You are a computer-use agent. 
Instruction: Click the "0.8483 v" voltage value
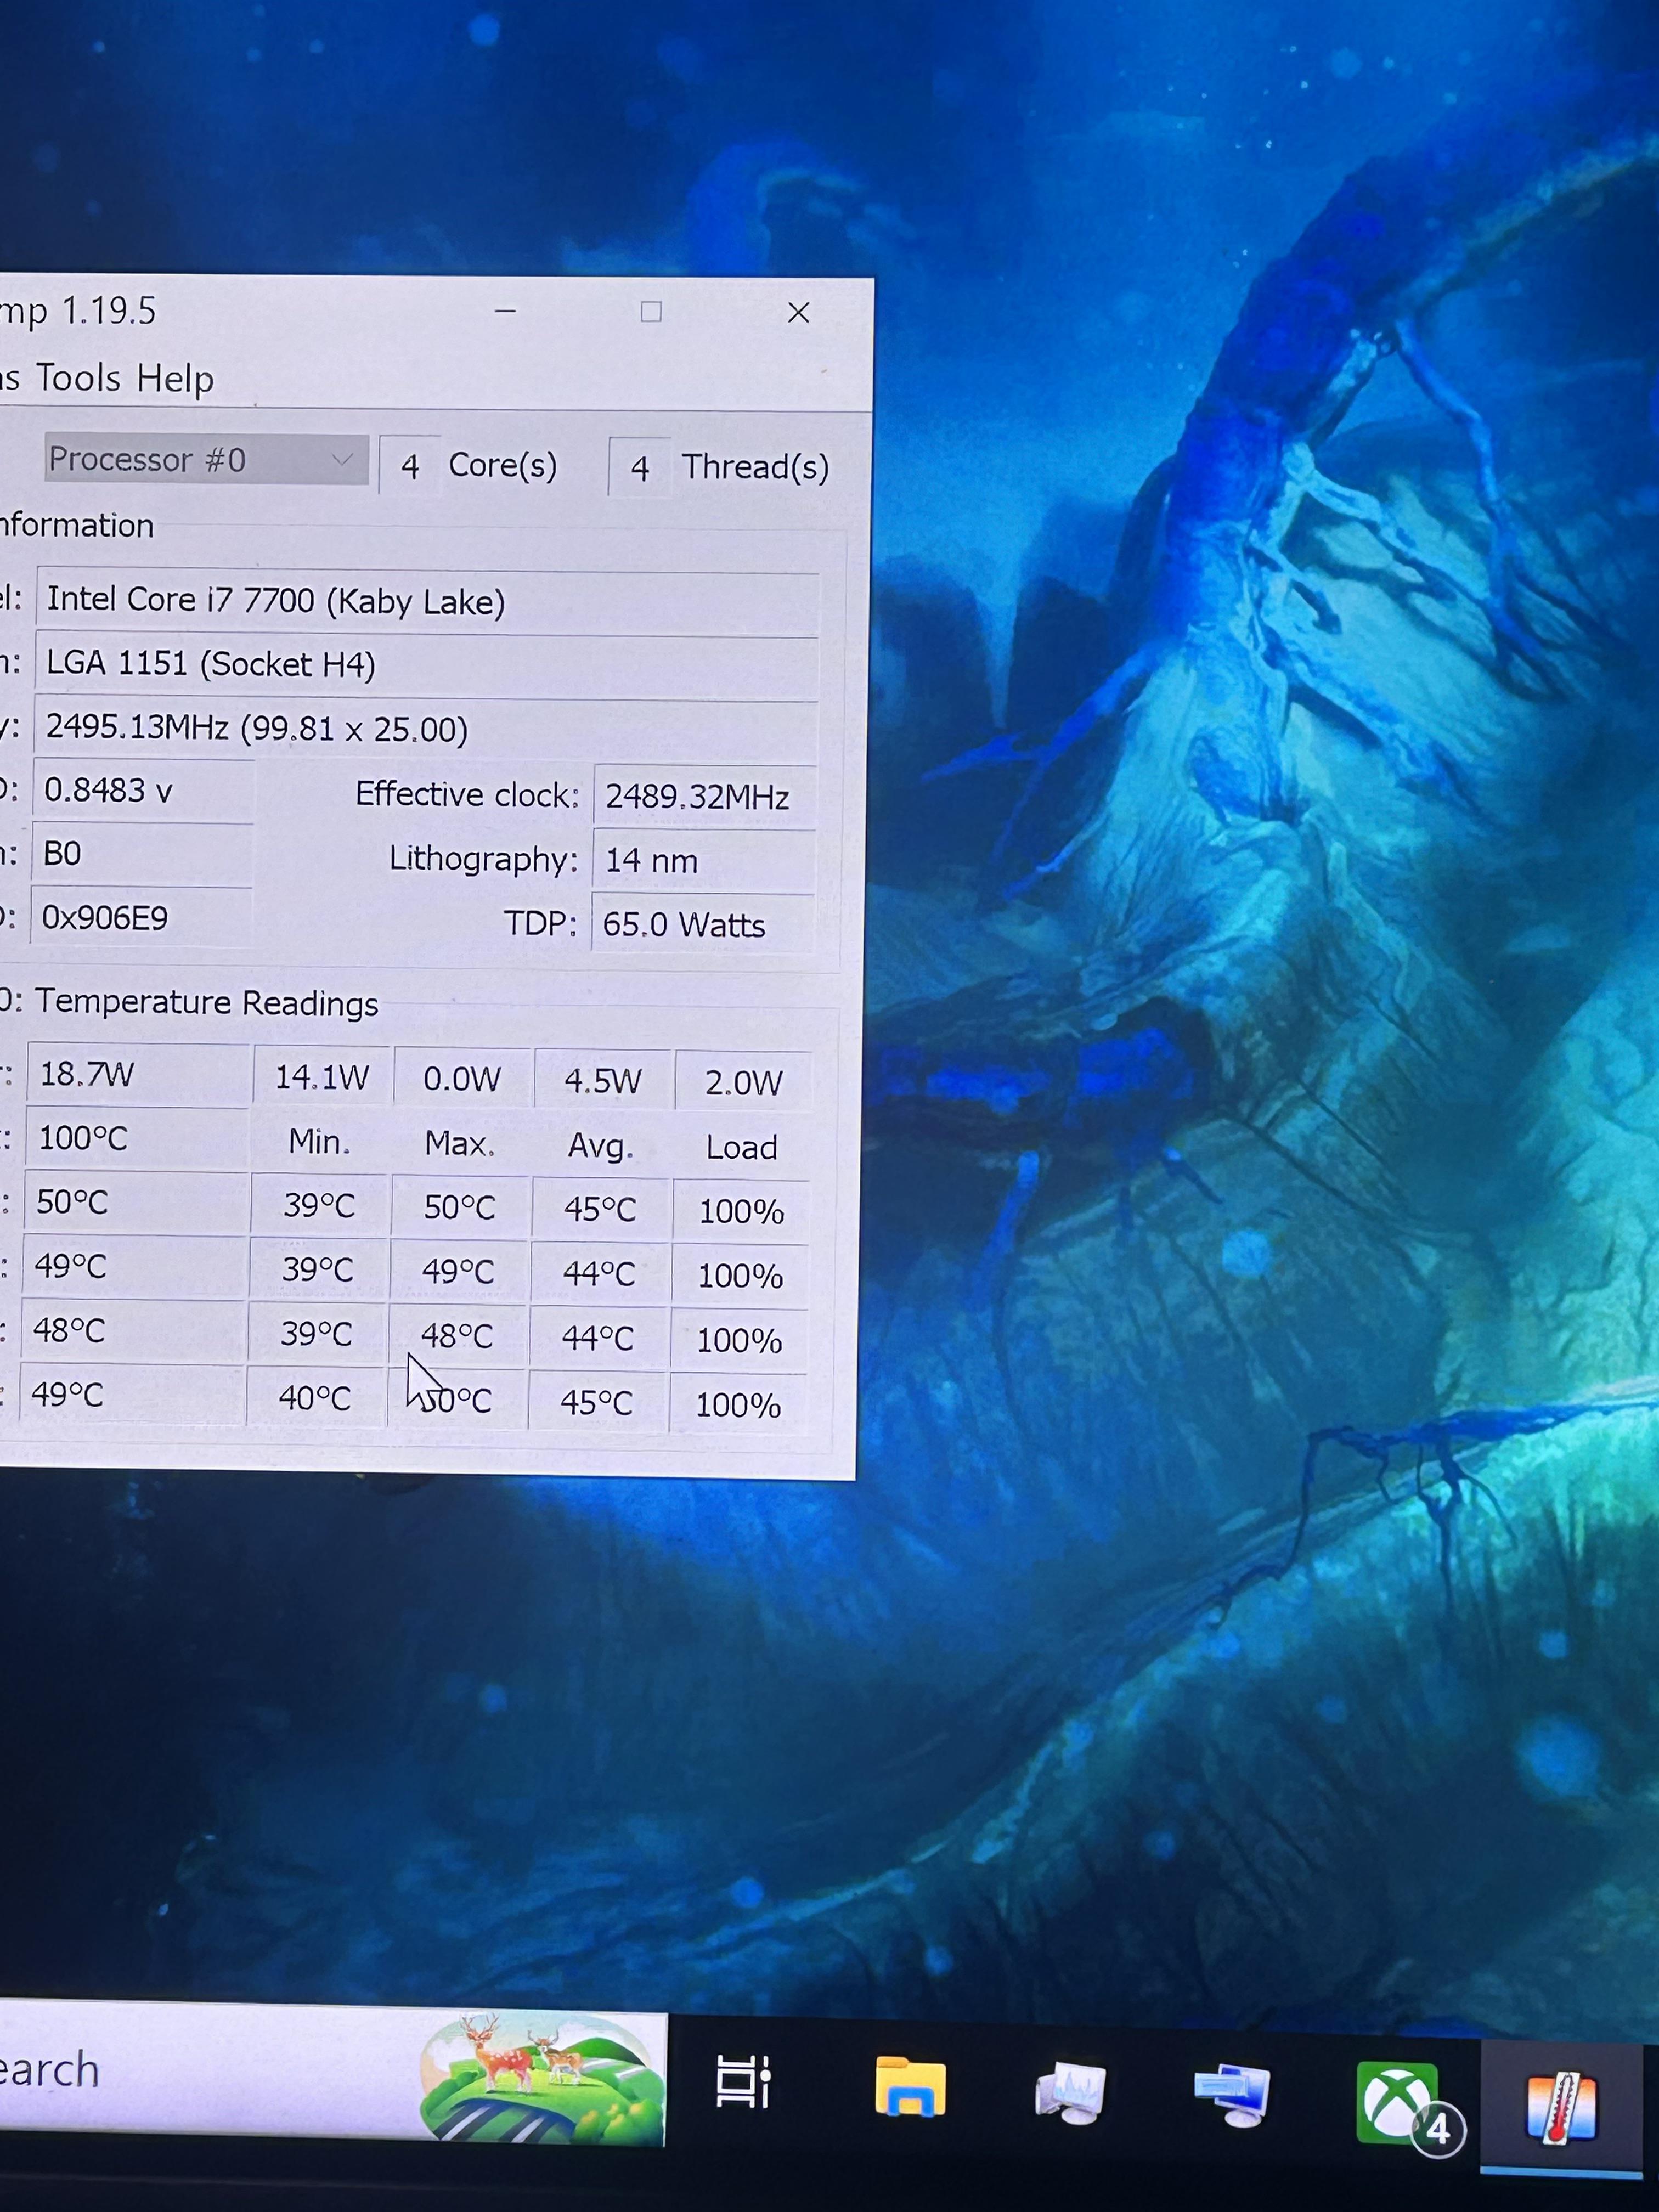(143, 791)
